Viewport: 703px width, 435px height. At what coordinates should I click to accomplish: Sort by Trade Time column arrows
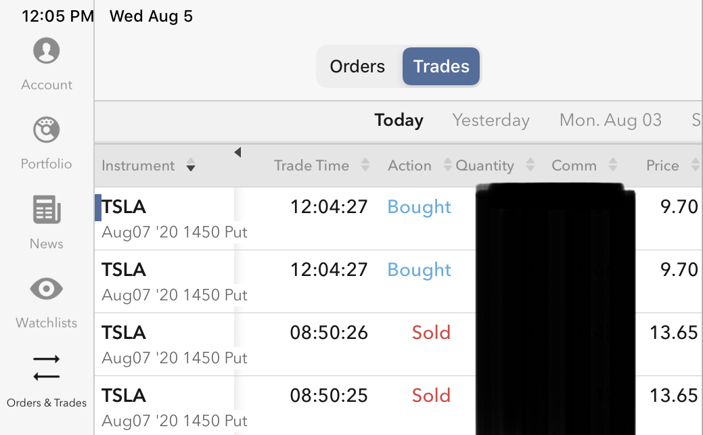coord(365,166)
